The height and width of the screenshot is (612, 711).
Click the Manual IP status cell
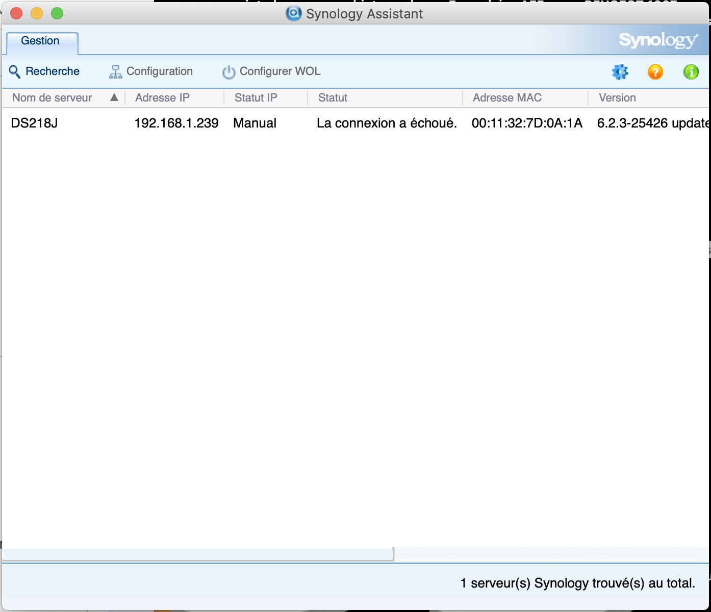(x=255, y=123)
